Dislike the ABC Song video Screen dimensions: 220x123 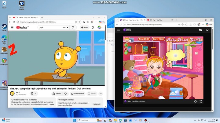pyautogui.click(x=65, y=94)
